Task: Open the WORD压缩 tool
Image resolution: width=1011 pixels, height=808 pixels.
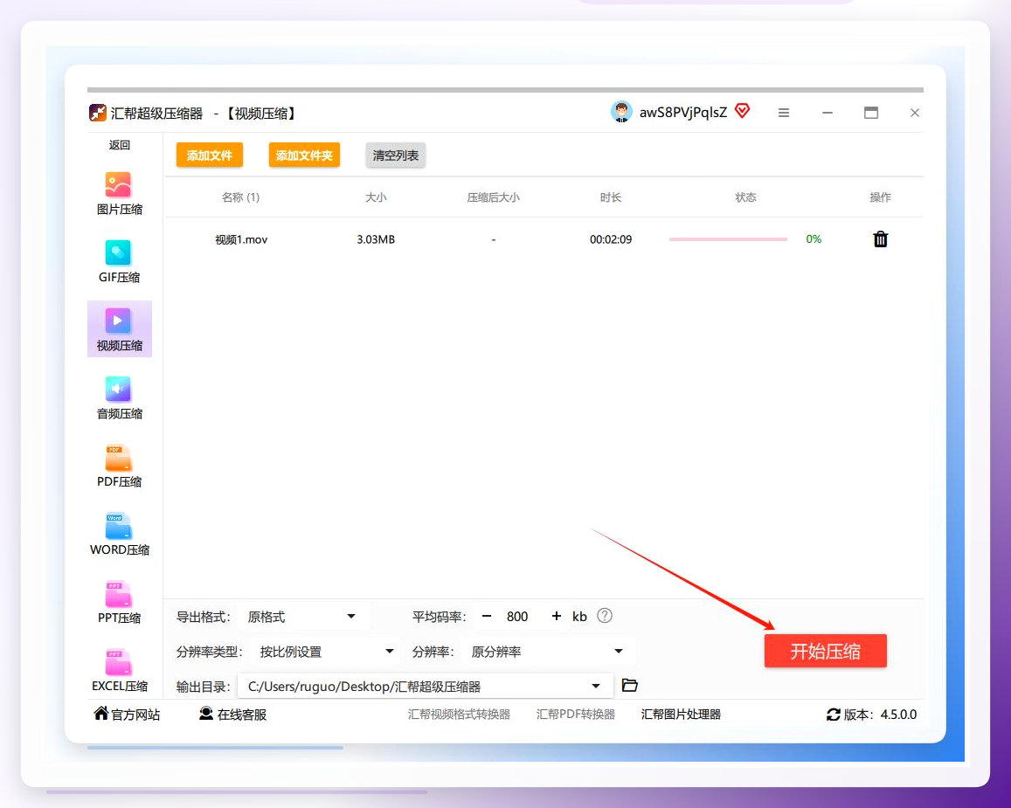Action: [x=120, y=535]
